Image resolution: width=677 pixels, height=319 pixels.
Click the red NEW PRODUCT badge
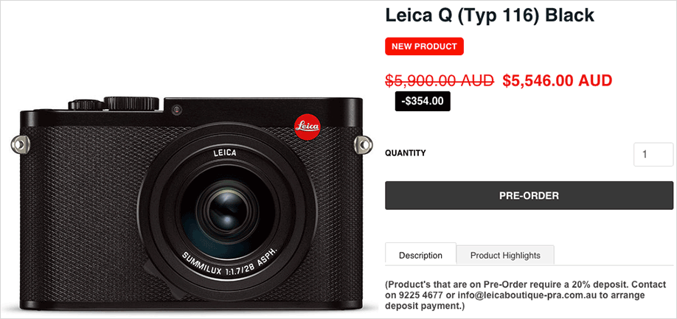click(424, 46)
